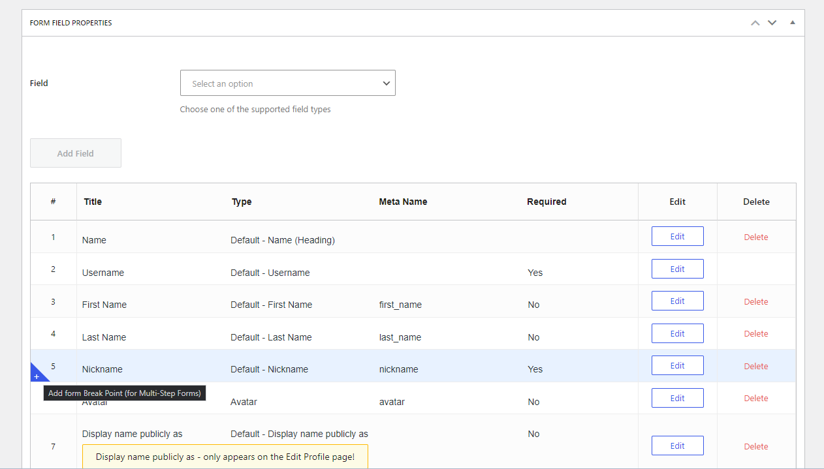
Task: Move the Form Field Properties panel up
Action: tap(755, 23)
